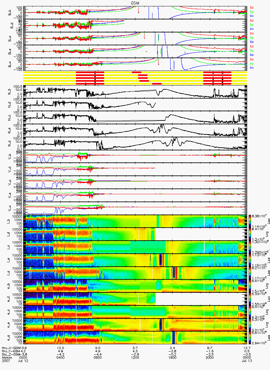This screenshot has height=370, width=270.
Task: Select the e_b electron spectrogram label
Action: point(8,286)
